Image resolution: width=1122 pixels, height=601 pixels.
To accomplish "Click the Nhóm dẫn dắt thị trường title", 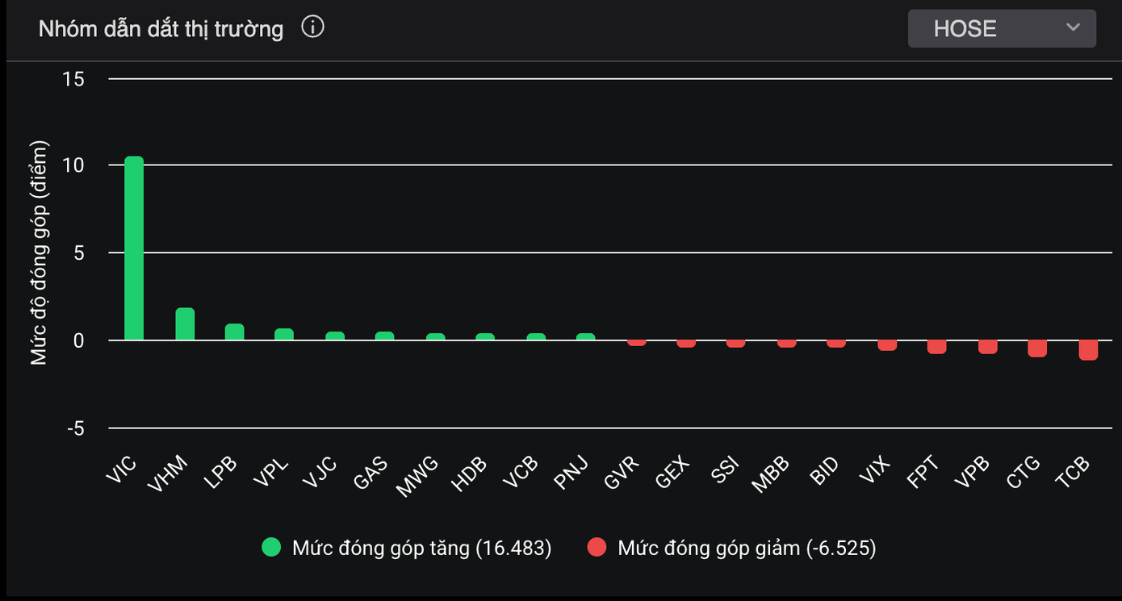I will coord(161,29).
